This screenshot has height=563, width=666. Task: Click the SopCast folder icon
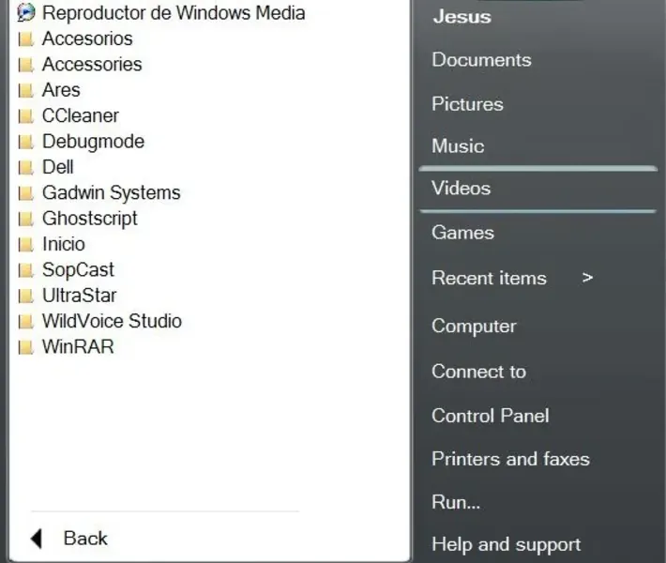click(25, 270)
